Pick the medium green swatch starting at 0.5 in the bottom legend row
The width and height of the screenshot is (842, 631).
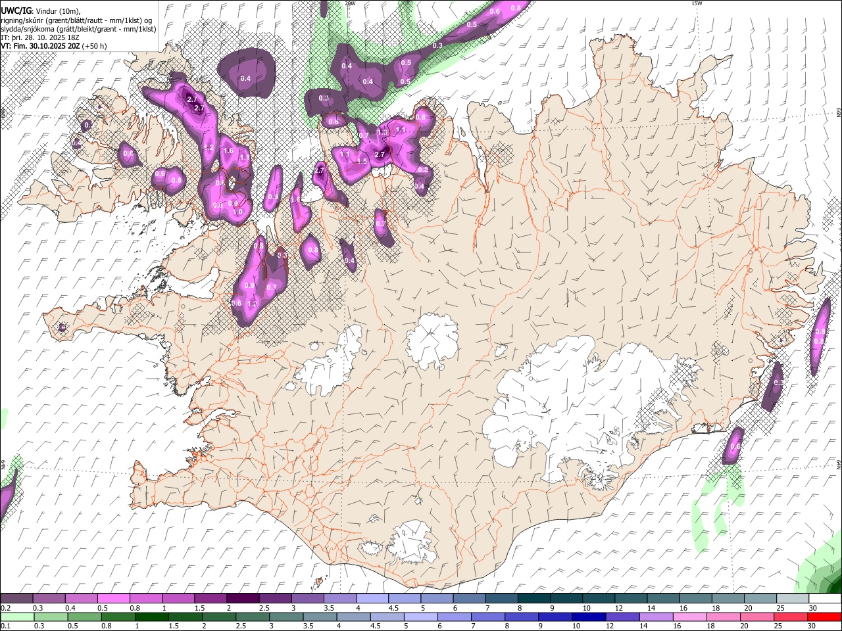84,617
